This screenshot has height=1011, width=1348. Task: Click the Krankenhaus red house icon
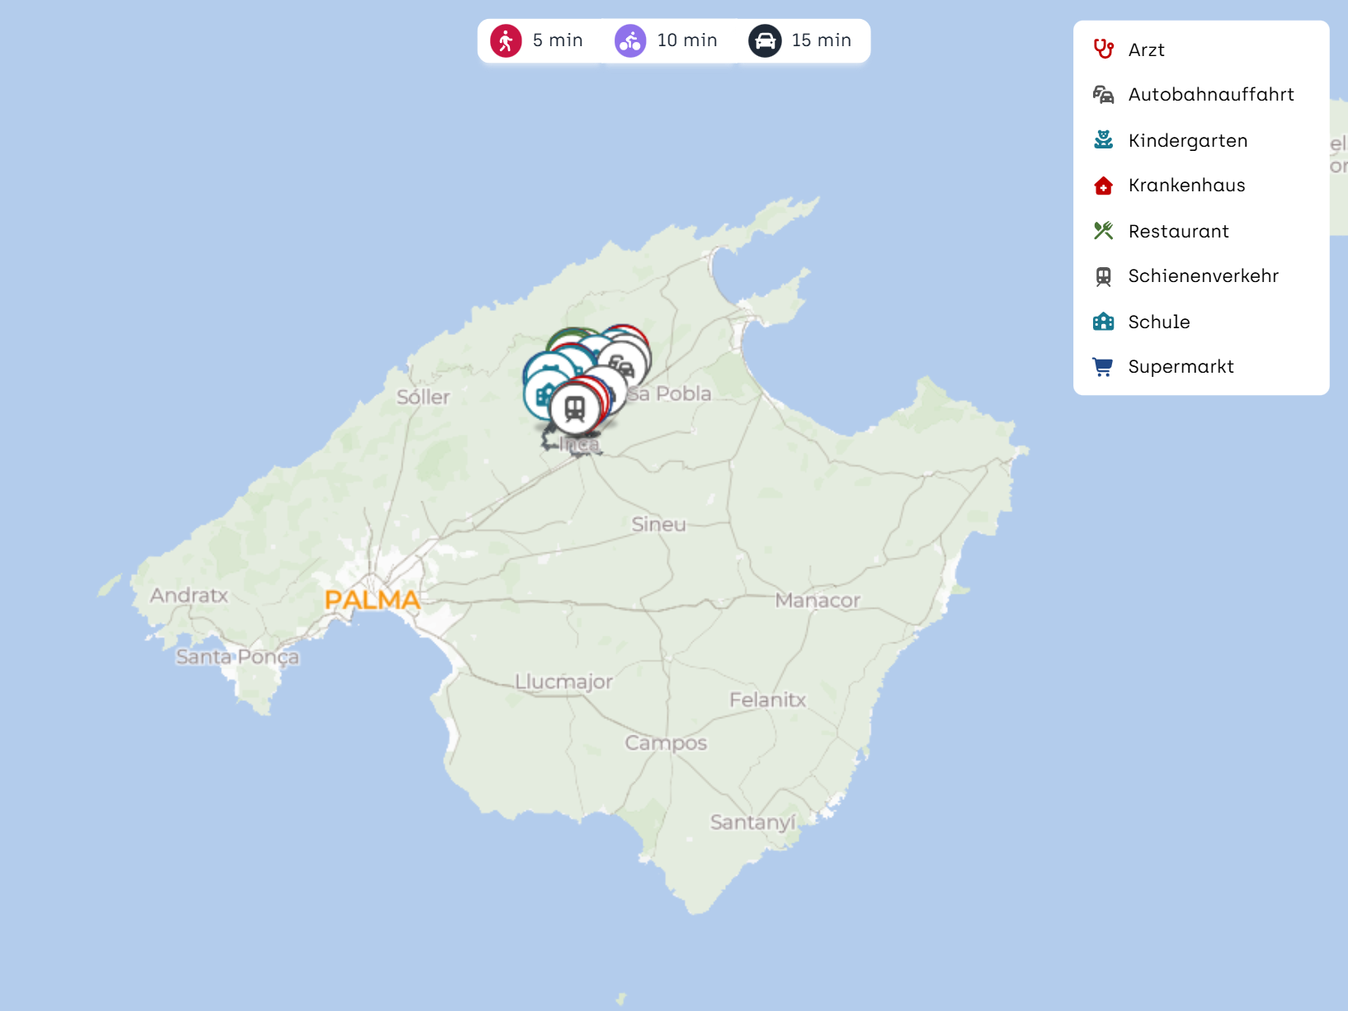click(x=1103, y=186)
